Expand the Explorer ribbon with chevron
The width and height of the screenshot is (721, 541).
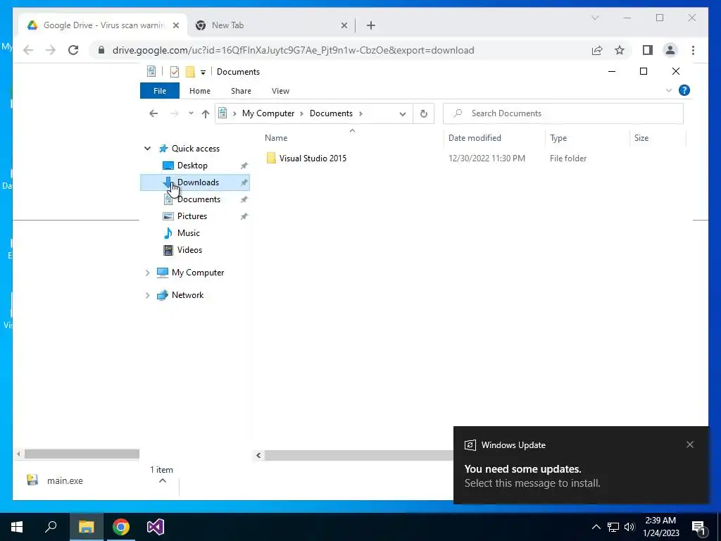tap(669, 91)
